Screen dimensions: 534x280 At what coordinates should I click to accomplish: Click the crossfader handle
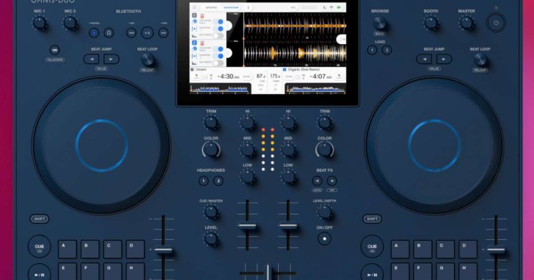tap(268, 272)
